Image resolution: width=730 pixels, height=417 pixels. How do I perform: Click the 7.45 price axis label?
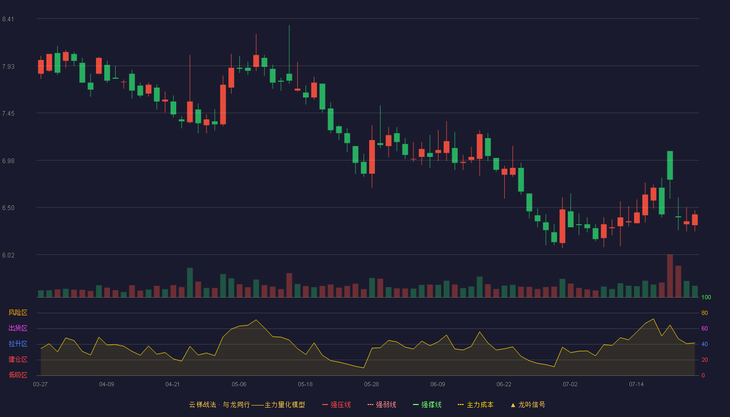[x=8, y=114]
